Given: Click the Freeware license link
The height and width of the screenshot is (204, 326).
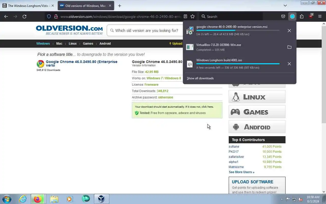Looking at the screenshot, I should pyautogui.click(x=151, y=85).
